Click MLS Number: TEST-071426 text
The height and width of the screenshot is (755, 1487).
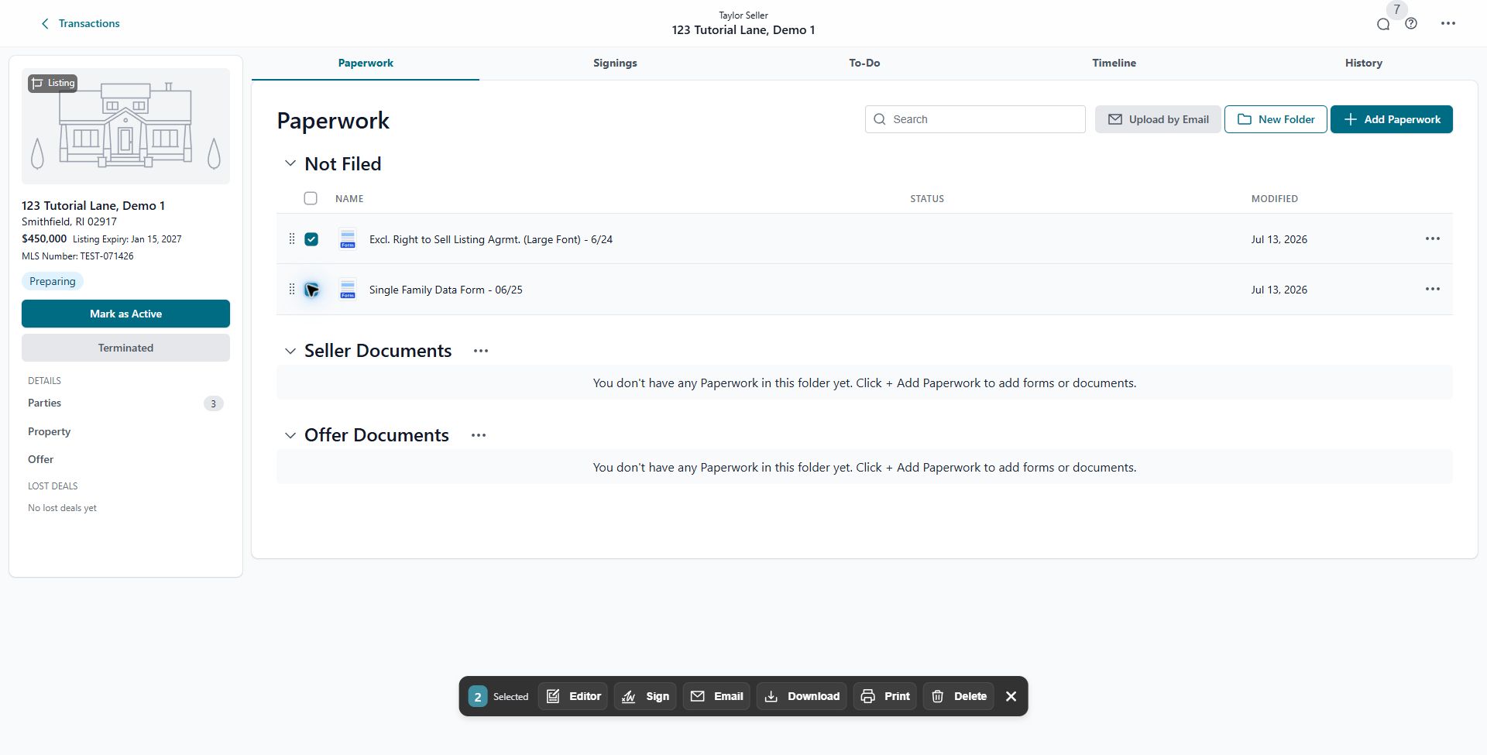point(77,256)
